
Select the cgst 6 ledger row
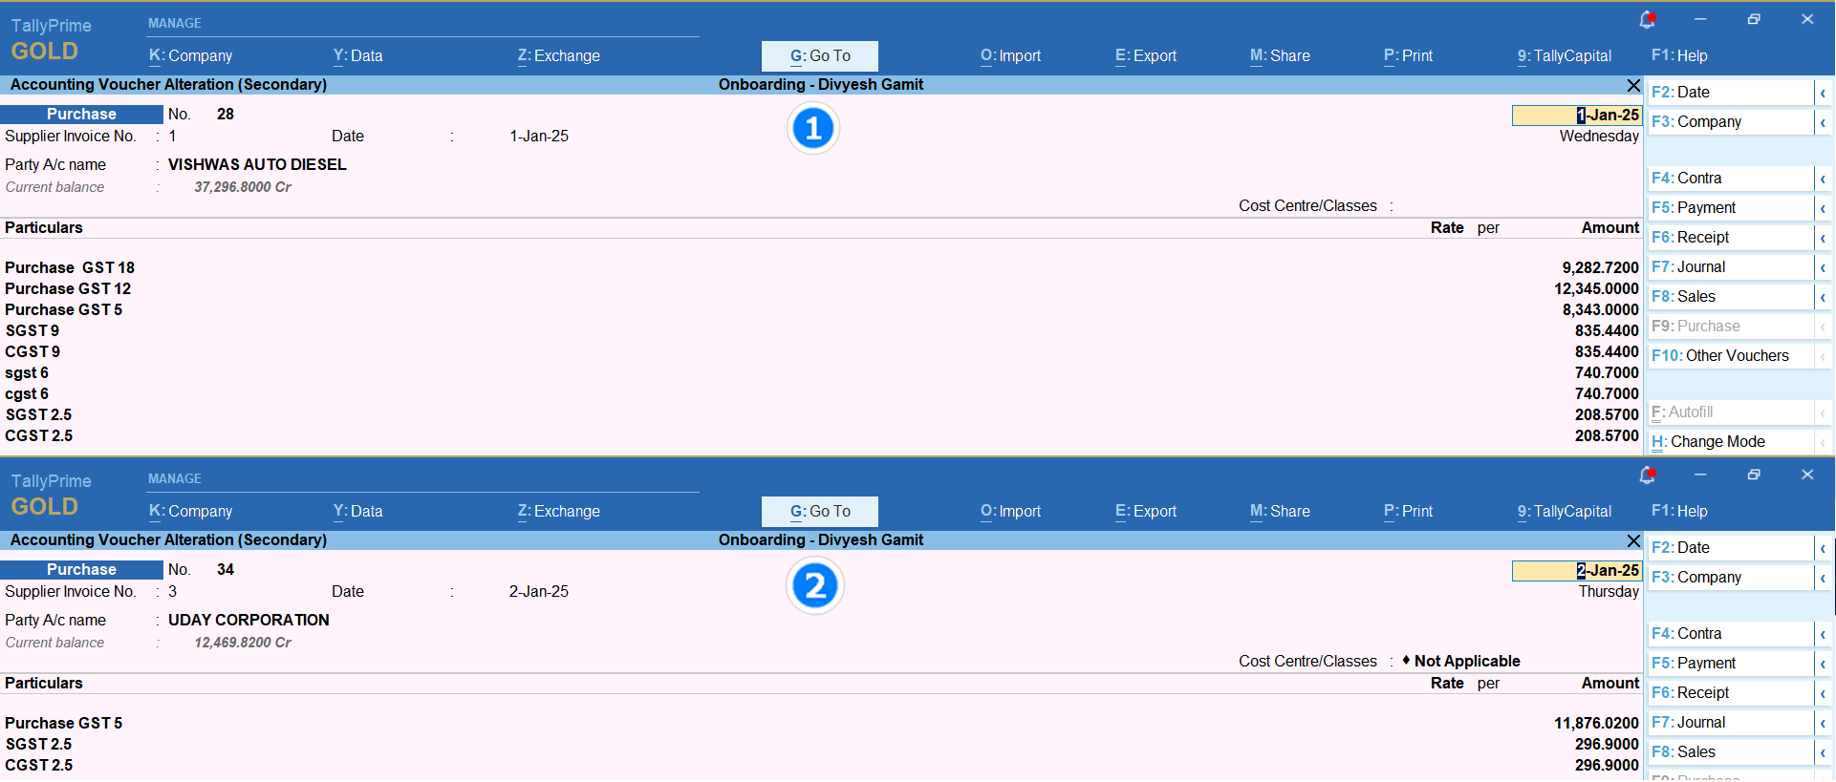click(x=822, y=394)
